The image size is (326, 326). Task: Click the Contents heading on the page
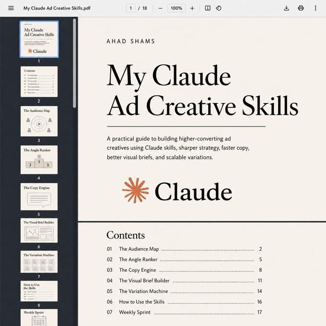coord(126,235)
